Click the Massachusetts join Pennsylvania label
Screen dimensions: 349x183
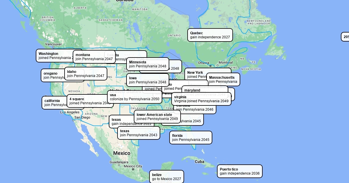tap(223, 80)
